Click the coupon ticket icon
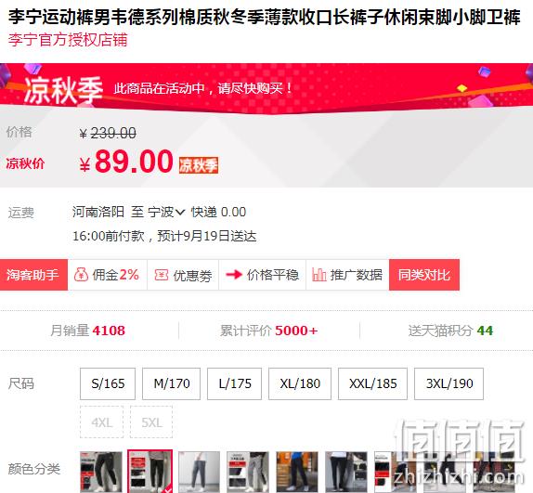 [x=162, y=275]
